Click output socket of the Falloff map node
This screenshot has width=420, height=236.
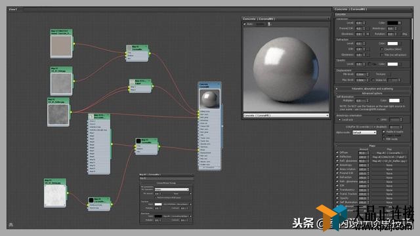(x=152, y=86)
